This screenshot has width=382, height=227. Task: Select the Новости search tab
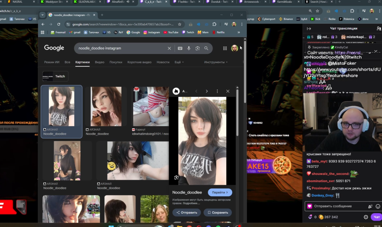pos(163,62)
